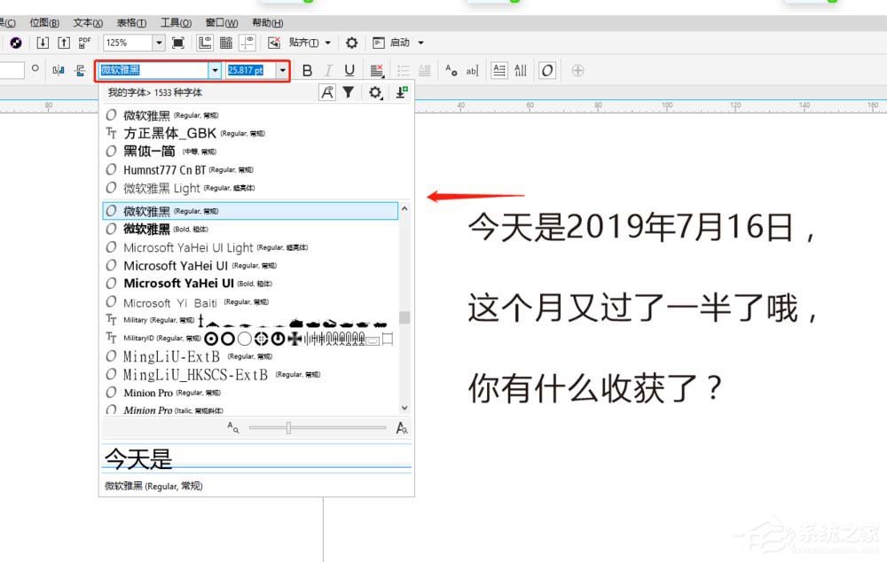Click the download more fonts icon
The width and height of the screenshot is (887, 562).
point(400,91)
